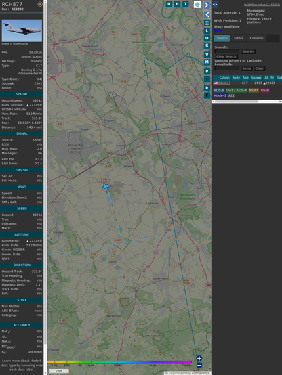Toggle the H map button
282x375 pixels.
(177, 4)
